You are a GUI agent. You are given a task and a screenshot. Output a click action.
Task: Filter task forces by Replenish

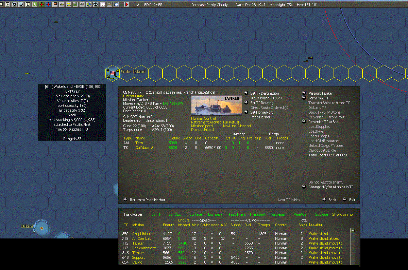coord(279,214)
